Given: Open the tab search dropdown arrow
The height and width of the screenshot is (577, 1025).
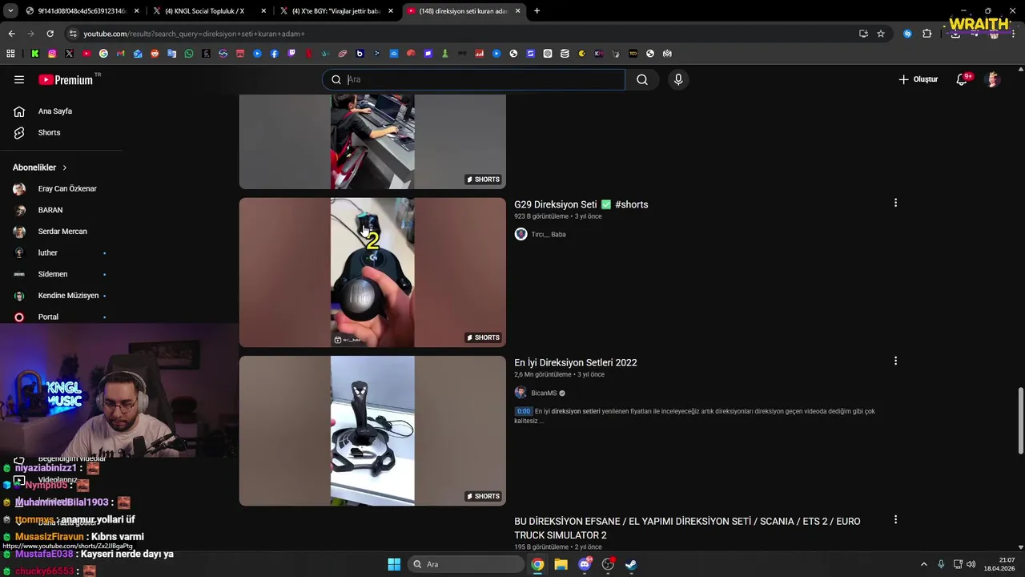Looking at the screenshot, I should click(x=10, y=10).
